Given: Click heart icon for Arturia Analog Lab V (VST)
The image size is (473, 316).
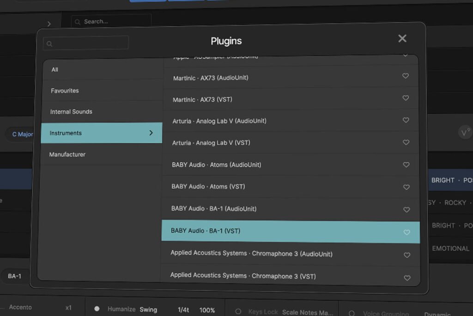Looking at the screenshot, I should click(406, 143).
